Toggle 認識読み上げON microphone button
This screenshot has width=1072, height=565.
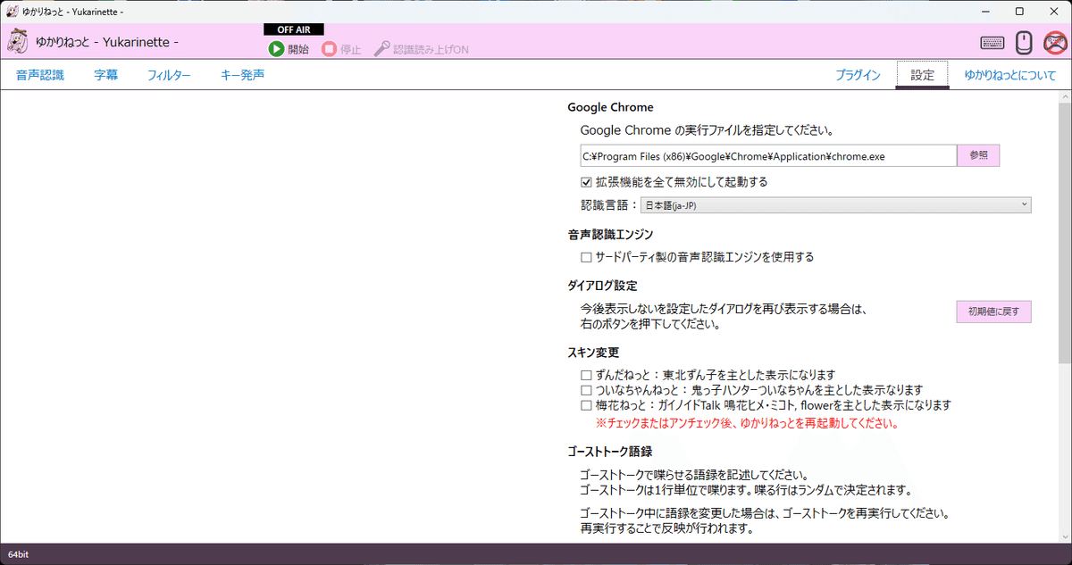coord(421,49)
